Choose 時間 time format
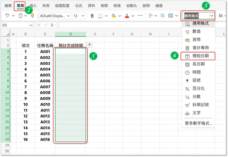The width and height of the screenshot is (228, 157). (x=198, y=72)
